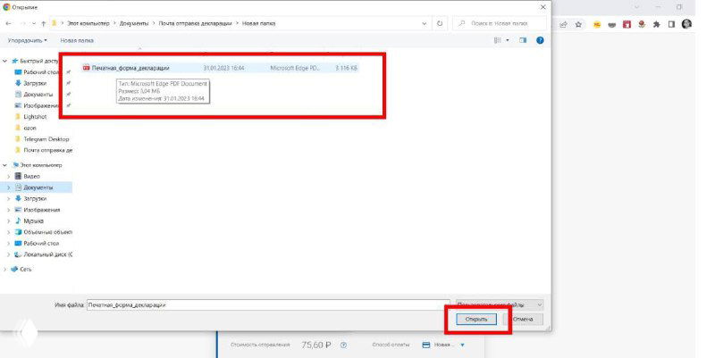Expand the 'Видео' node
Viewport: 715px width, 358px height.
8,176
